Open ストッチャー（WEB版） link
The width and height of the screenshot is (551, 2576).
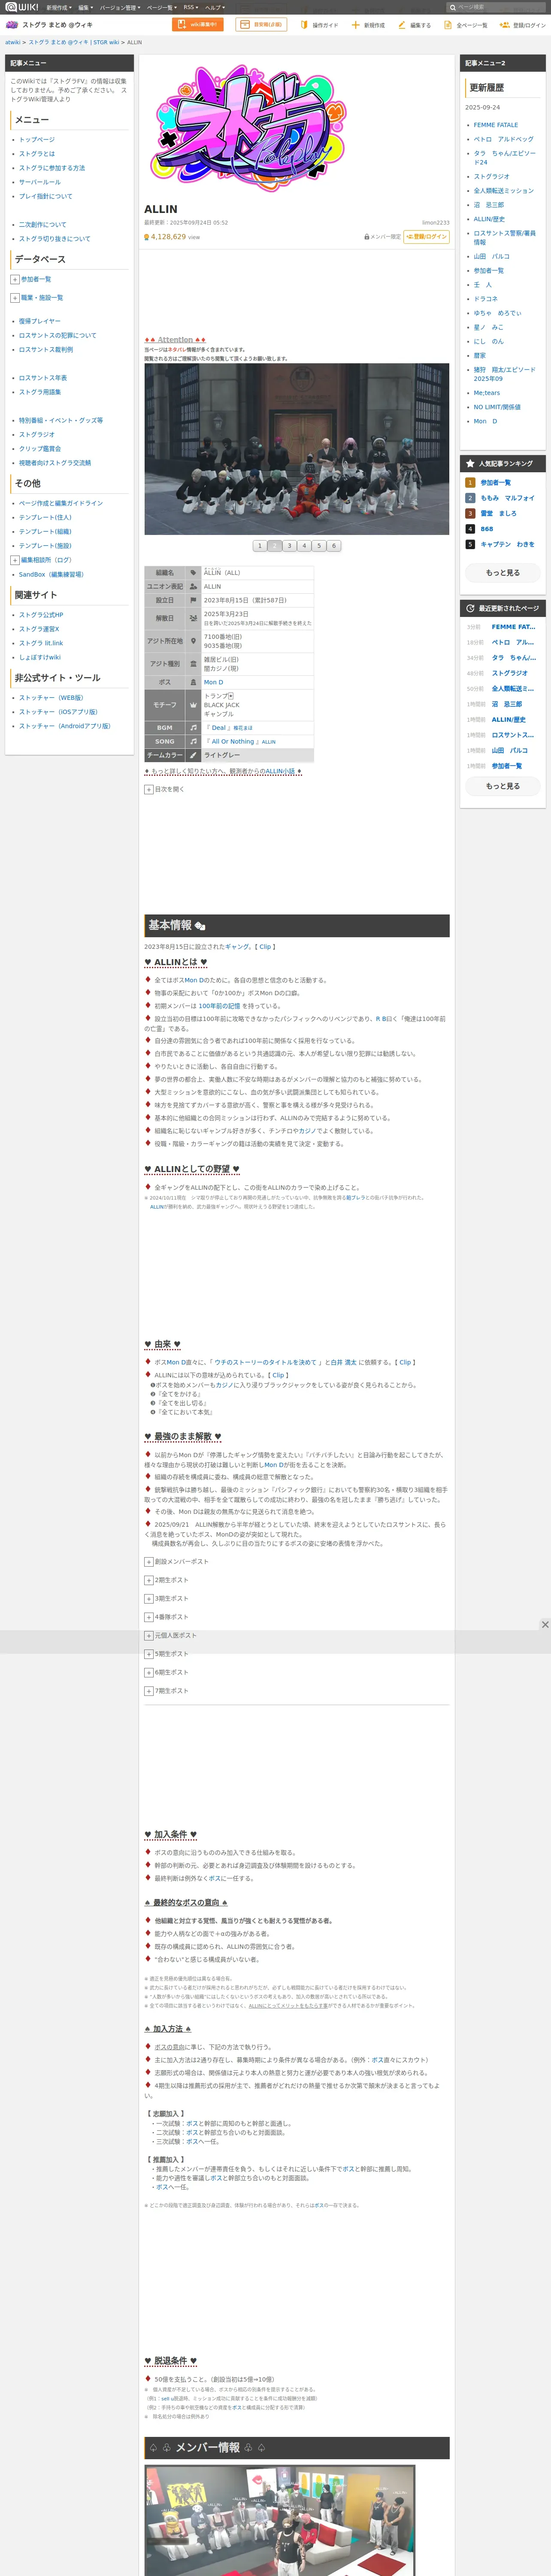[51, 698]
